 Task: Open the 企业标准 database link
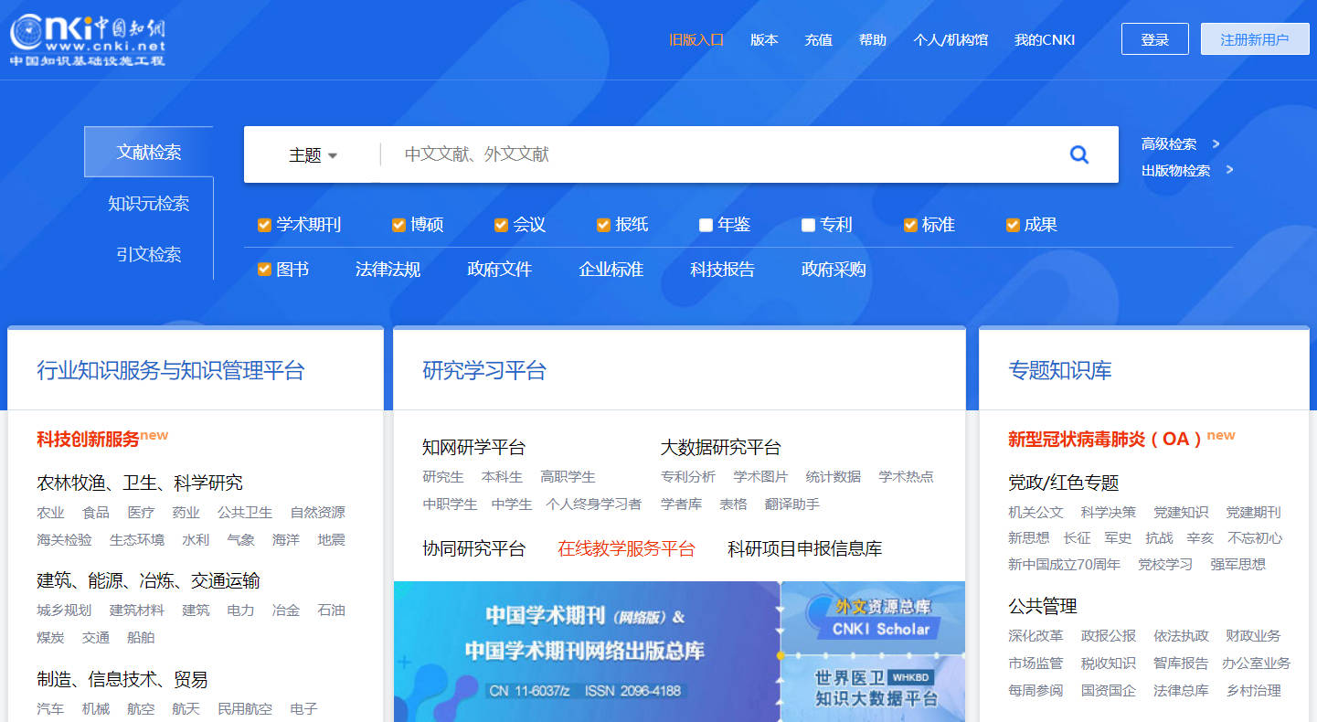point(611,270)
